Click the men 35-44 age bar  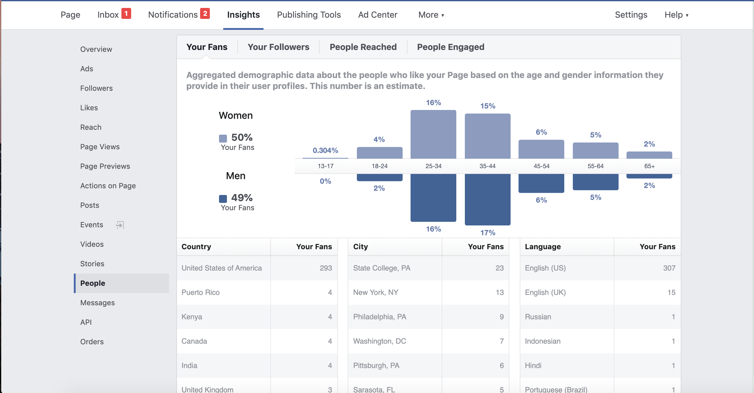coord(487,199)
